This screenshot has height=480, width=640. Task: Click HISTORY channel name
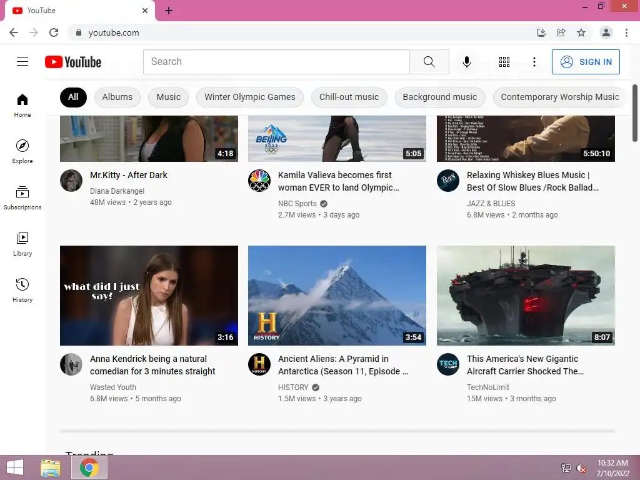coord(293,387)
